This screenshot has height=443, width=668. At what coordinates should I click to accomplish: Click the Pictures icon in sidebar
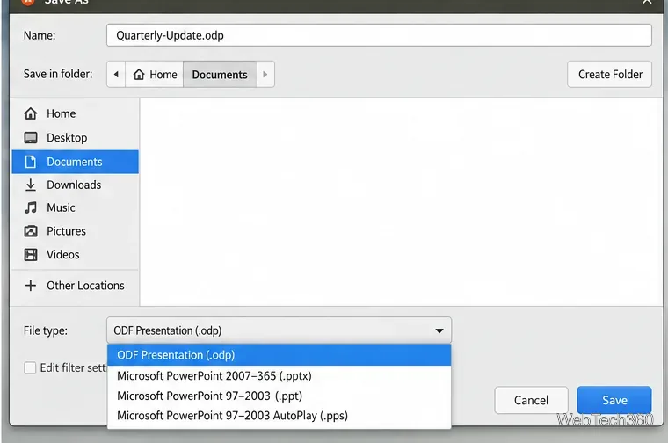point(31,231)
